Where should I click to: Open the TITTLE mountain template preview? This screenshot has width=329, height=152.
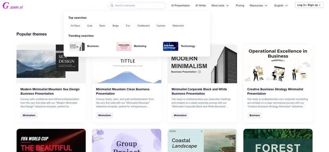(x=127, y=70)
